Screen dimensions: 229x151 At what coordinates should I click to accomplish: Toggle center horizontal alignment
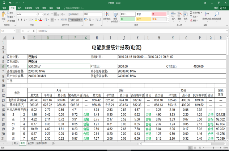click(55, 20)
